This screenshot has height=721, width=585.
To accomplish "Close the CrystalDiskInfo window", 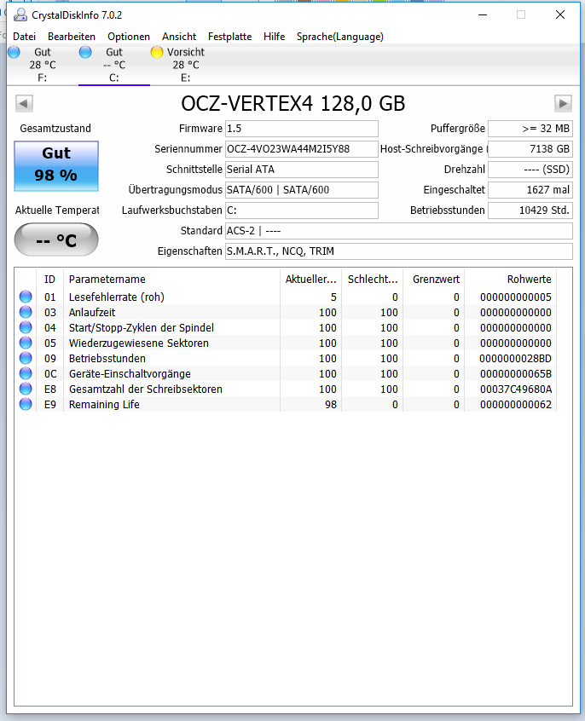I will (560, 14).
